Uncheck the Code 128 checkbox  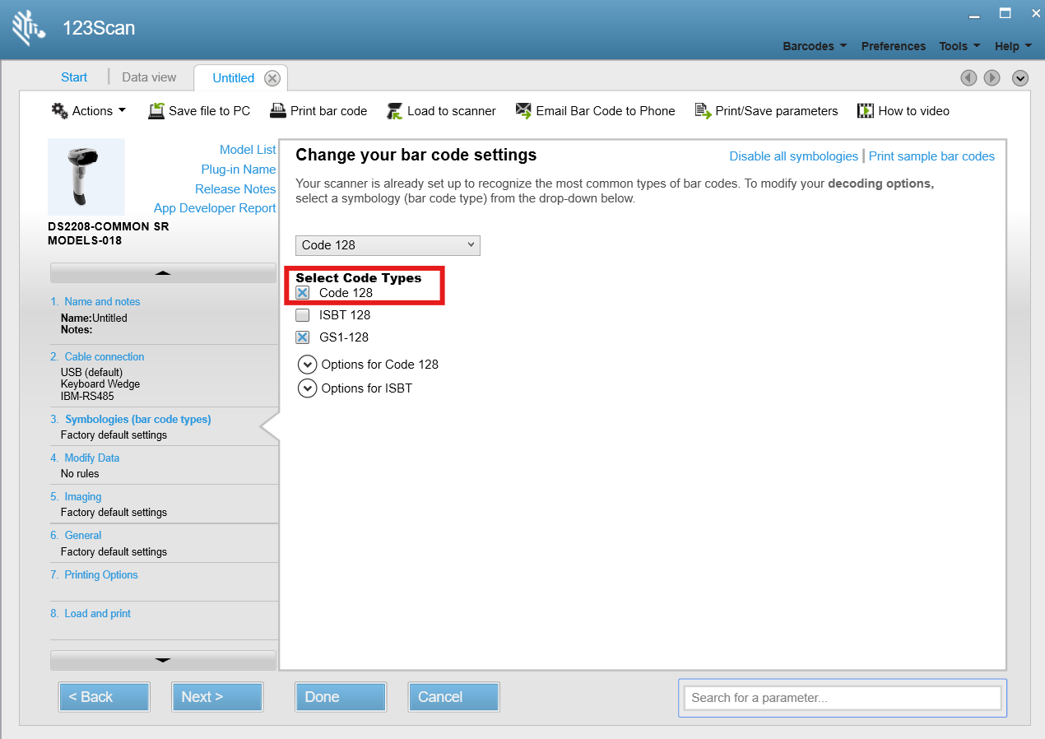click(x=303, y=293)
